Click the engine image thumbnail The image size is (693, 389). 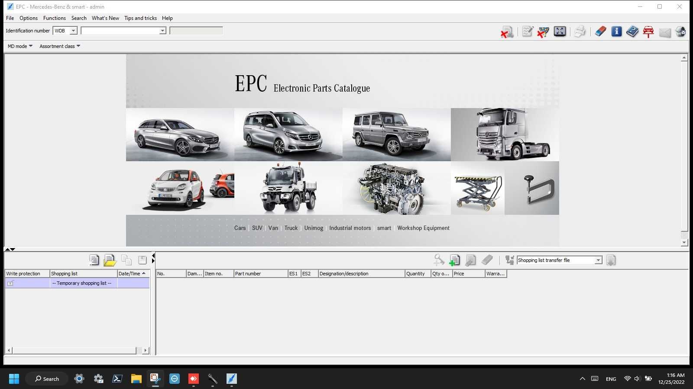(397, 188)
